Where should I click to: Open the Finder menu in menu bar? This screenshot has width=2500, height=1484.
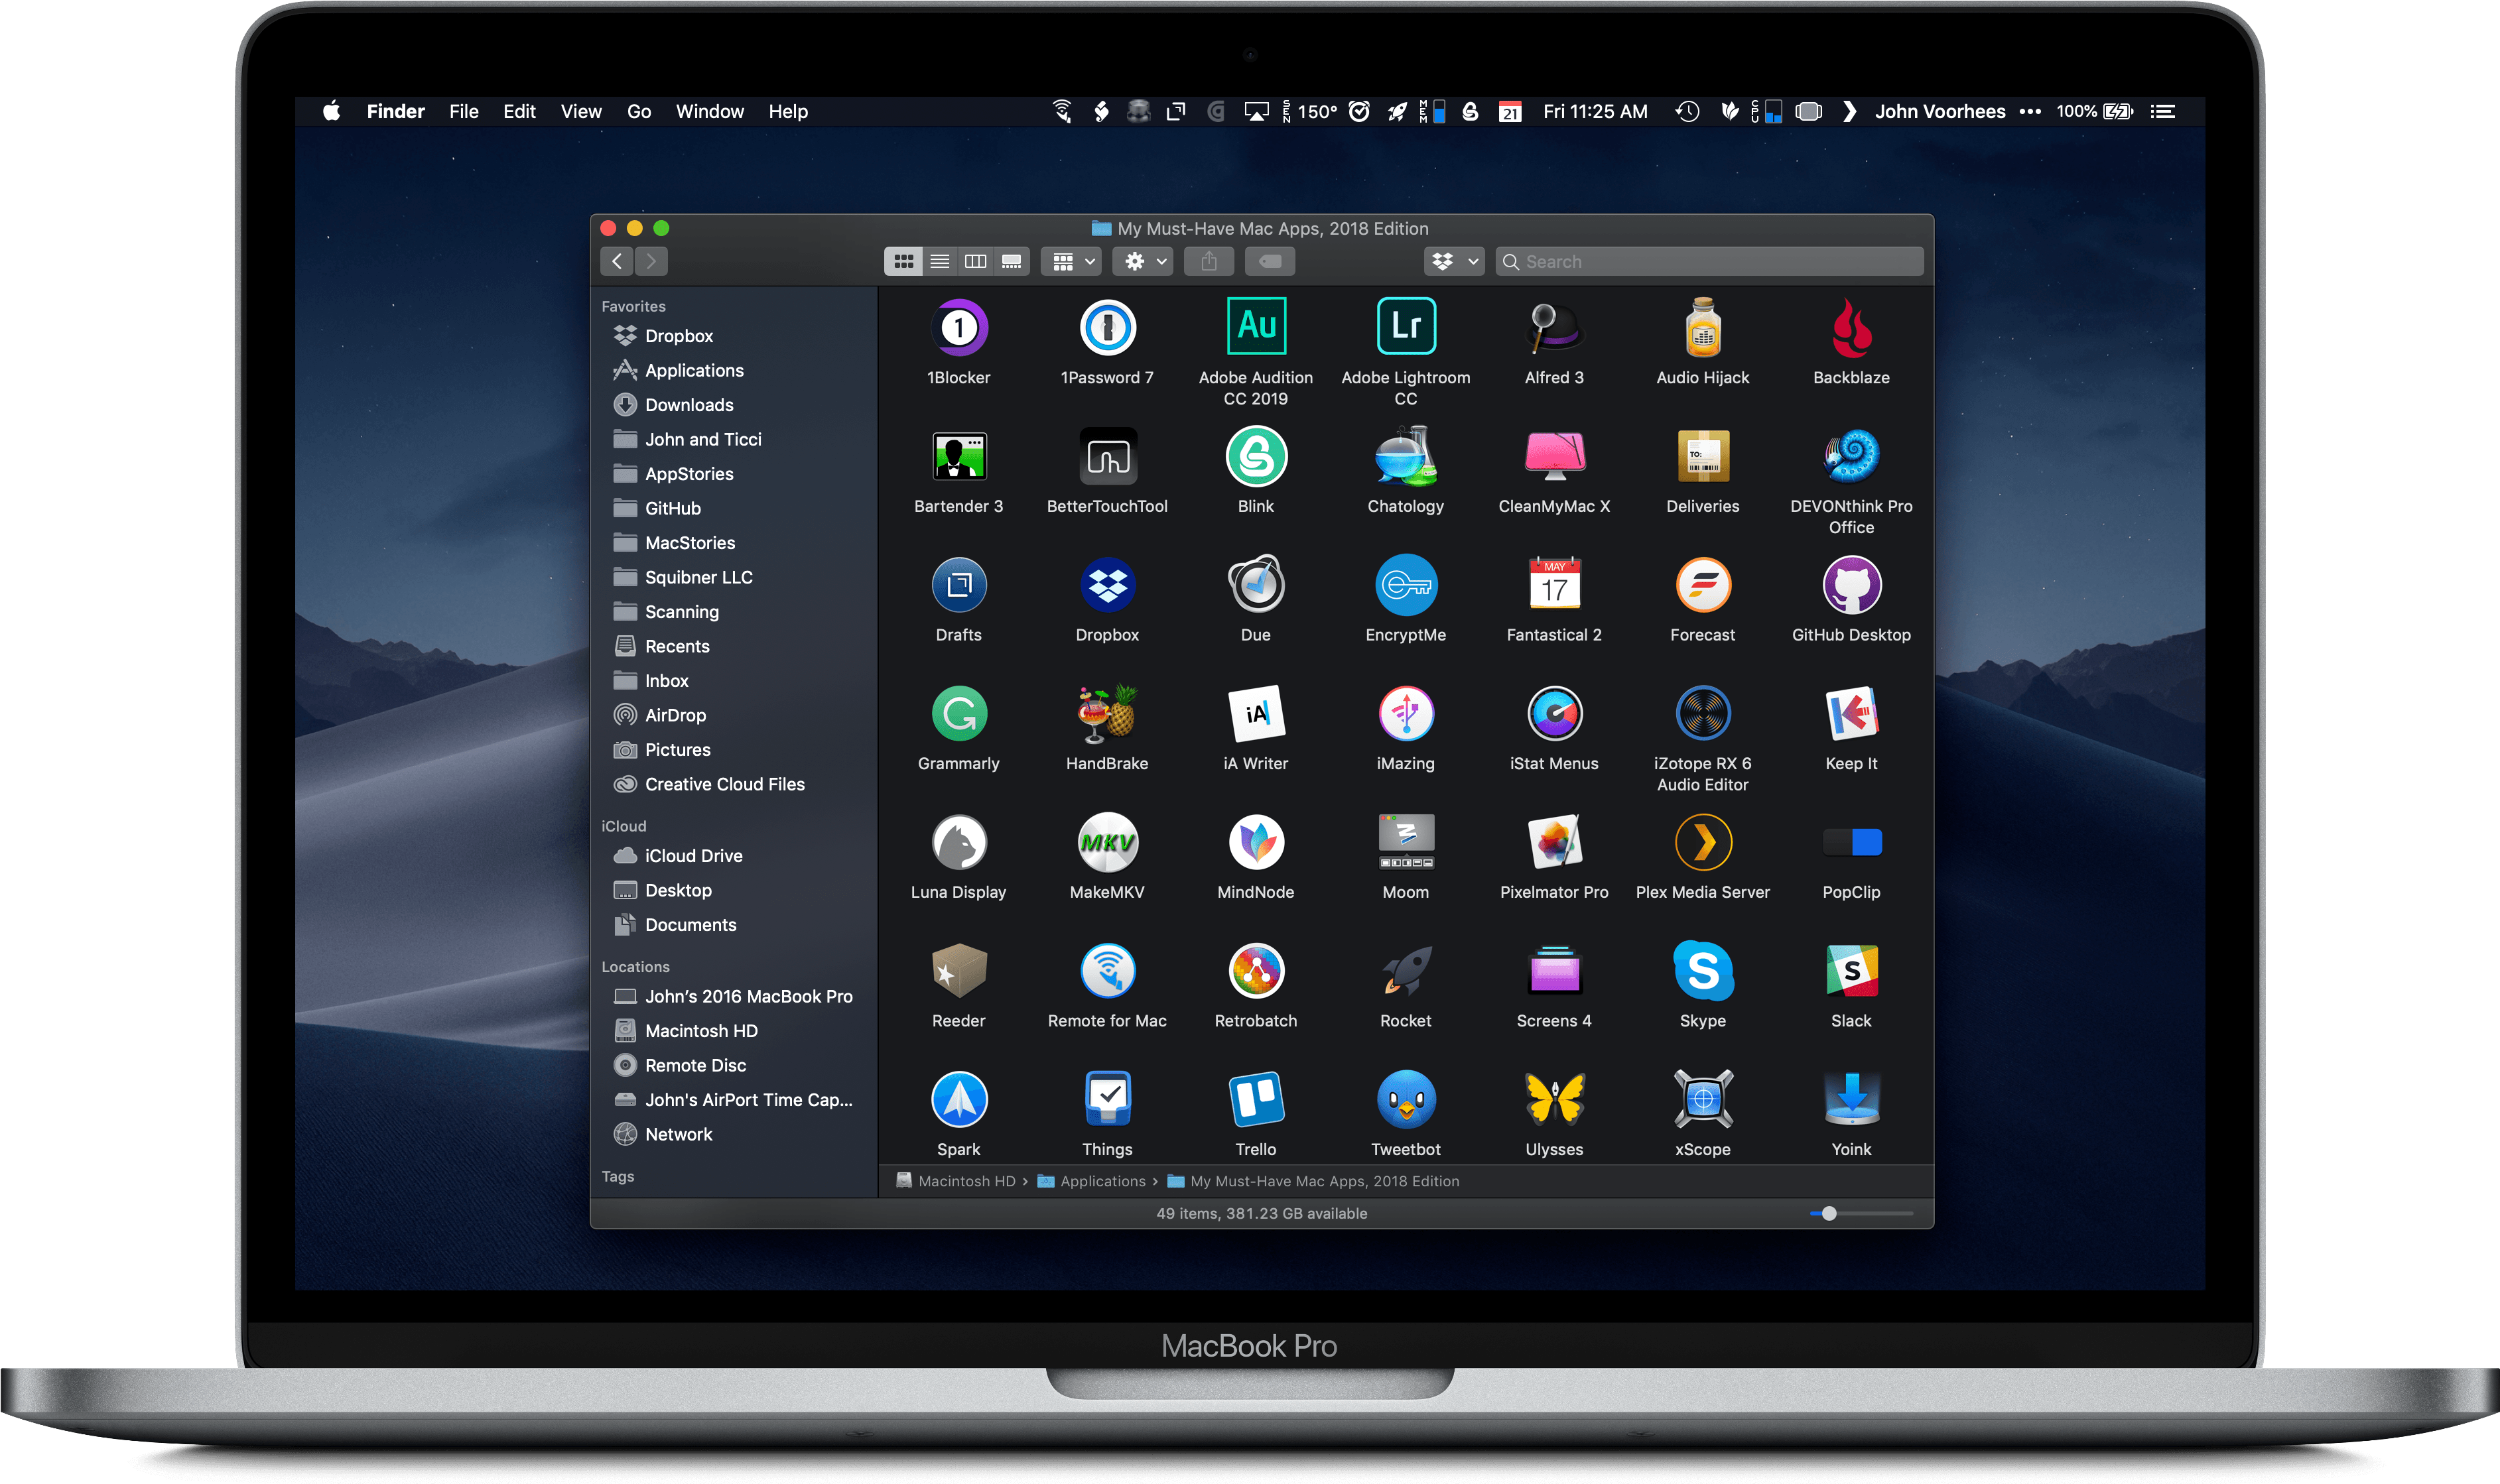[395, 111]
